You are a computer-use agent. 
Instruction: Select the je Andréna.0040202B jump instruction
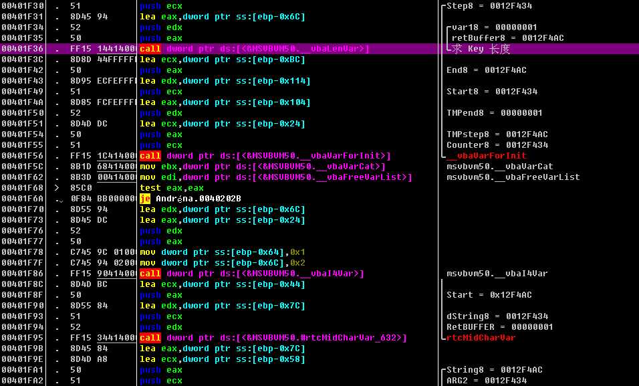(190, 199)
